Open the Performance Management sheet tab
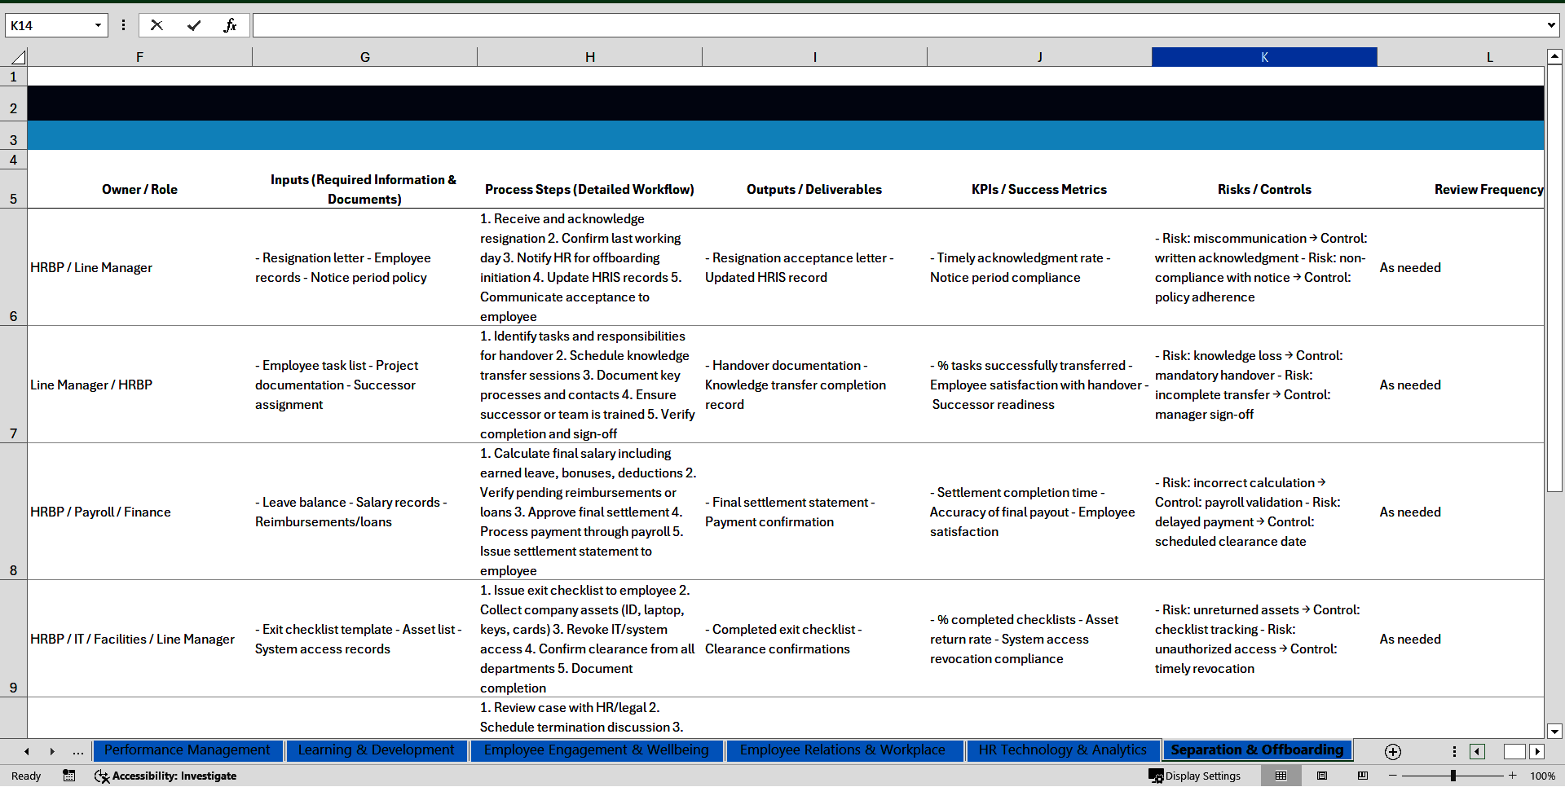This screenshot has height=787, width=1565. coord(187,750)
